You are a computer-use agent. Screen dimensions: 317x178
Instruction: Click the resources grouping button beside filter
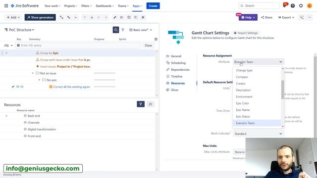150,104
